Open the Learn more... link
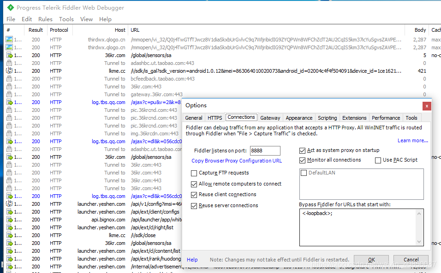The height and width of the screenshot is (273, 441). [x=412, y=140]
